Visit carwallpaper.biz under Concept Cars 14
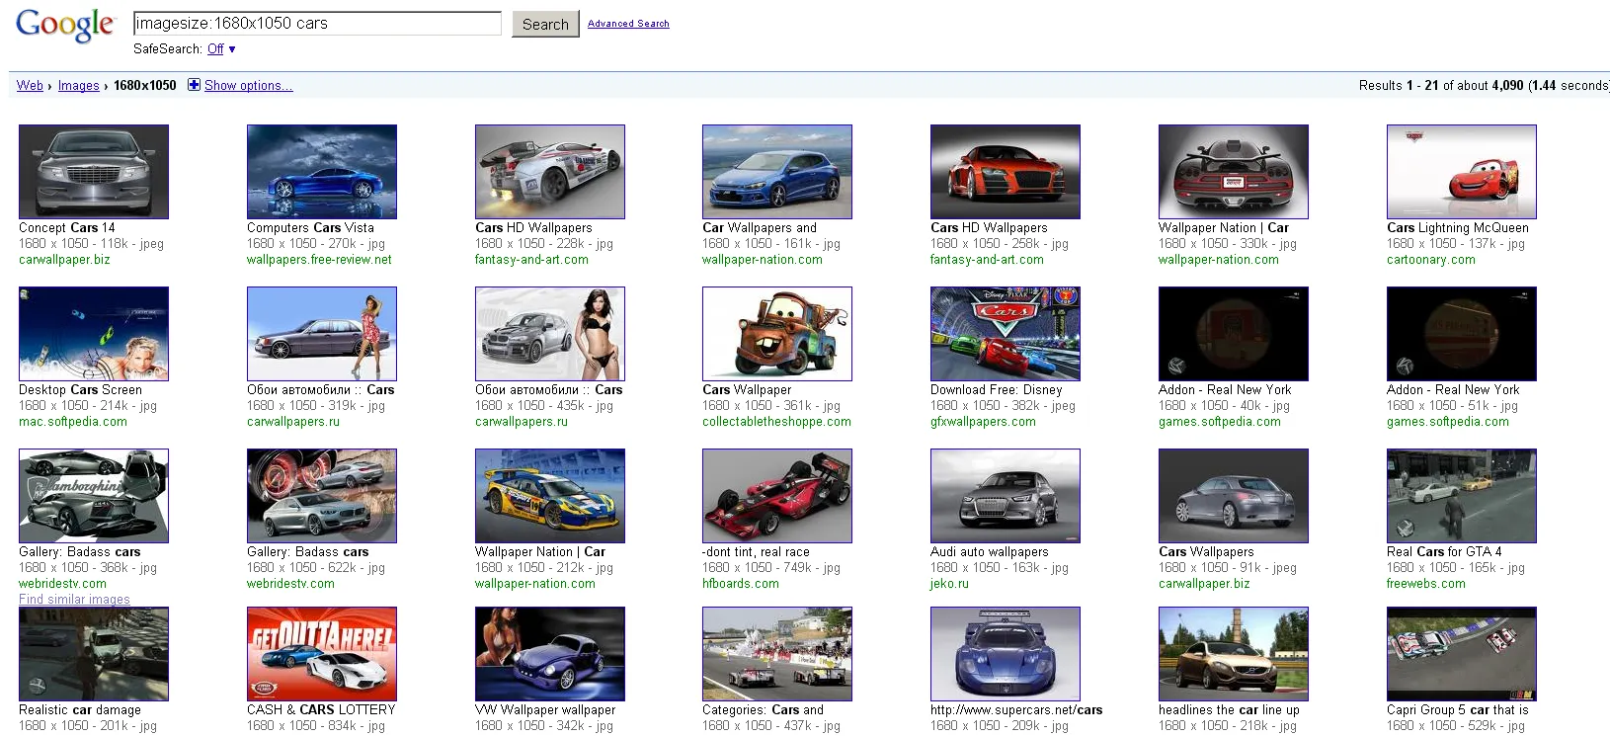The width and height of the screenshot is (1610, 736). coord(64,260)
